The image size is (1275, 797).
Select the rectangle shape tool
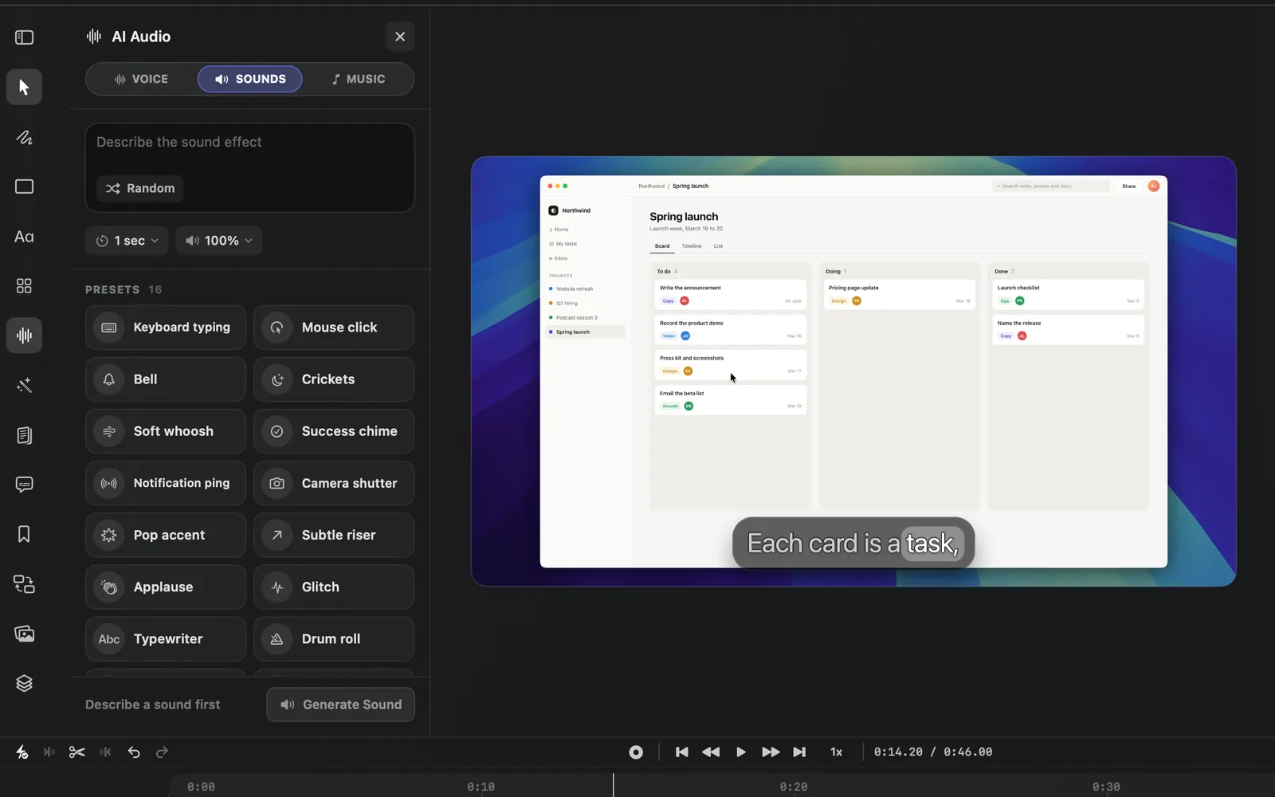click(24, 186)
